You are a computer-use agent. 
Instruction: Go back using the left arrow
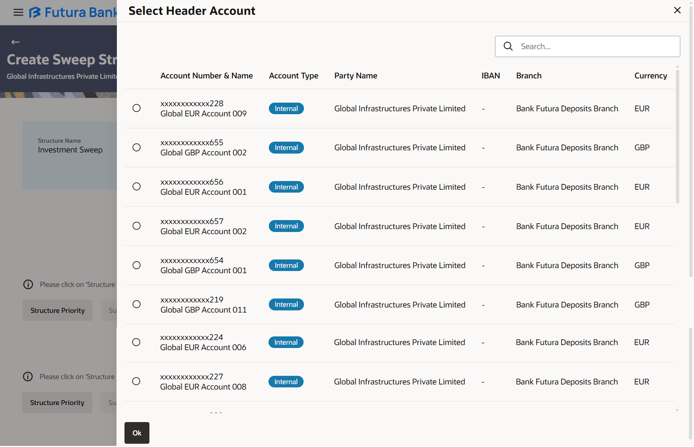[x=15, y=42]
